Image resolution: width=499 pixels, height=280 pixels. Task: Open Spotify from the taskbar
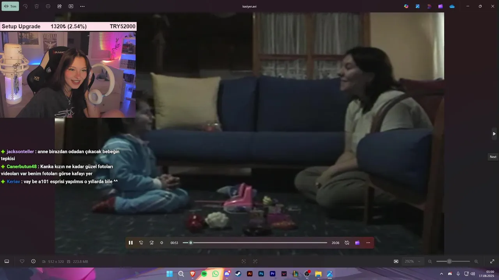coord(204,274)
